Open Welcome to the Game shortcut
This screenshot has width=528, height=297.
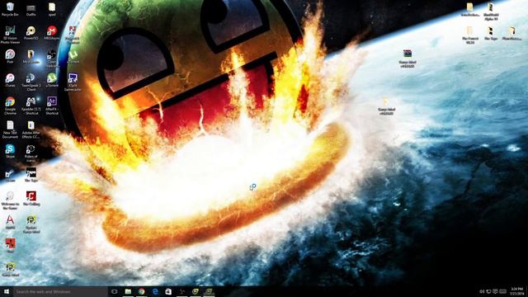10,200
